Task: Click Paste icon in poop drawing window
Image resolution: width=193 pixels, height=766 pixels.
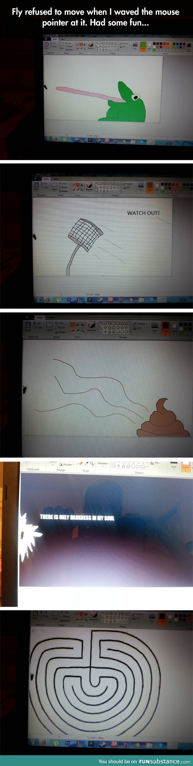Action: coord(28,326)
